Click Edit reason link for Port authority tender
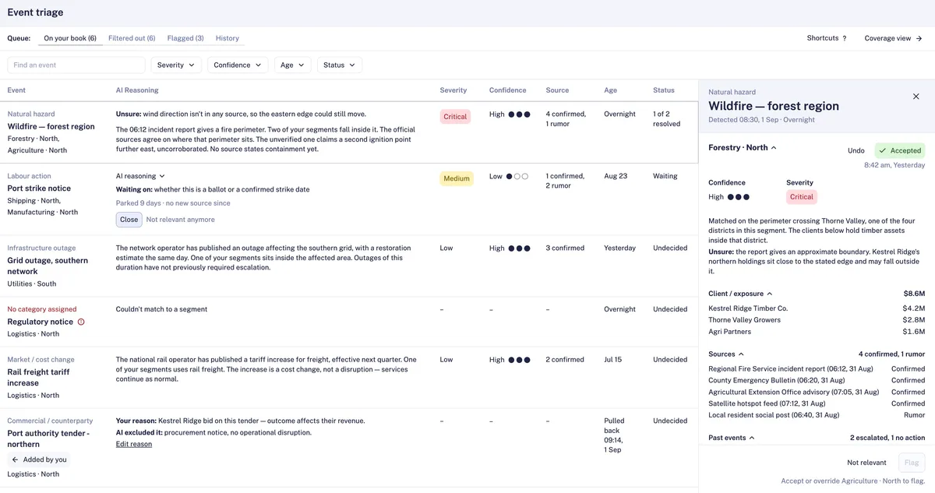 click(x=134, y=444)
